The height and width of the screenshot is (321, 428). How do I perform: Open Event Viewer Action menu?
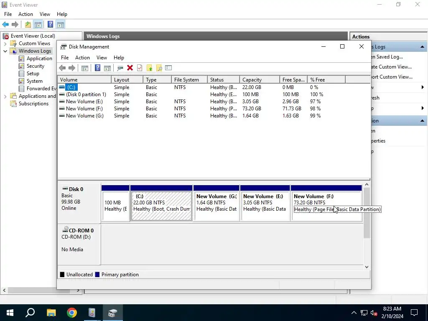(25, 14)
